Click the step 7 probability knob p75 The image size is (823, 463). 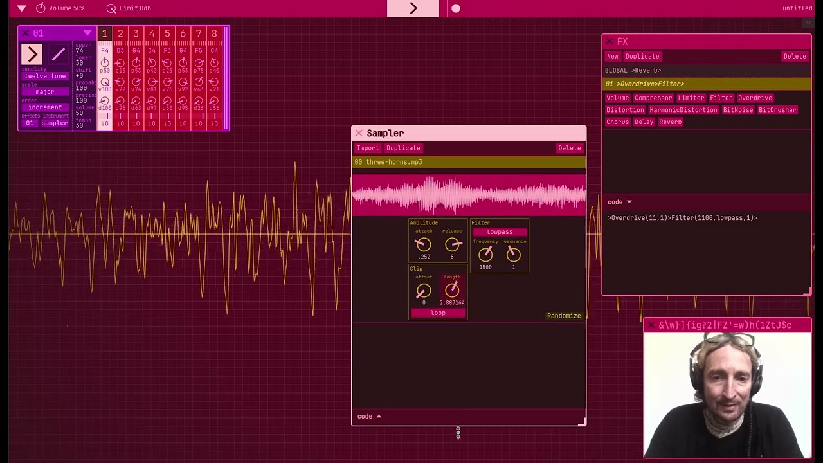tap(199, 64)
